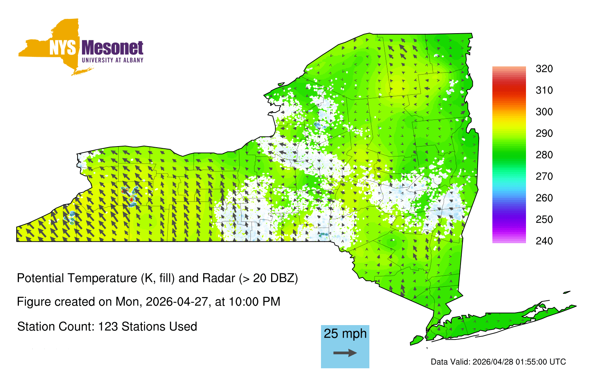Click the purple Mesonet wordmark
The height and width of the screenshot is (369, 591).
tap(112, 48)
